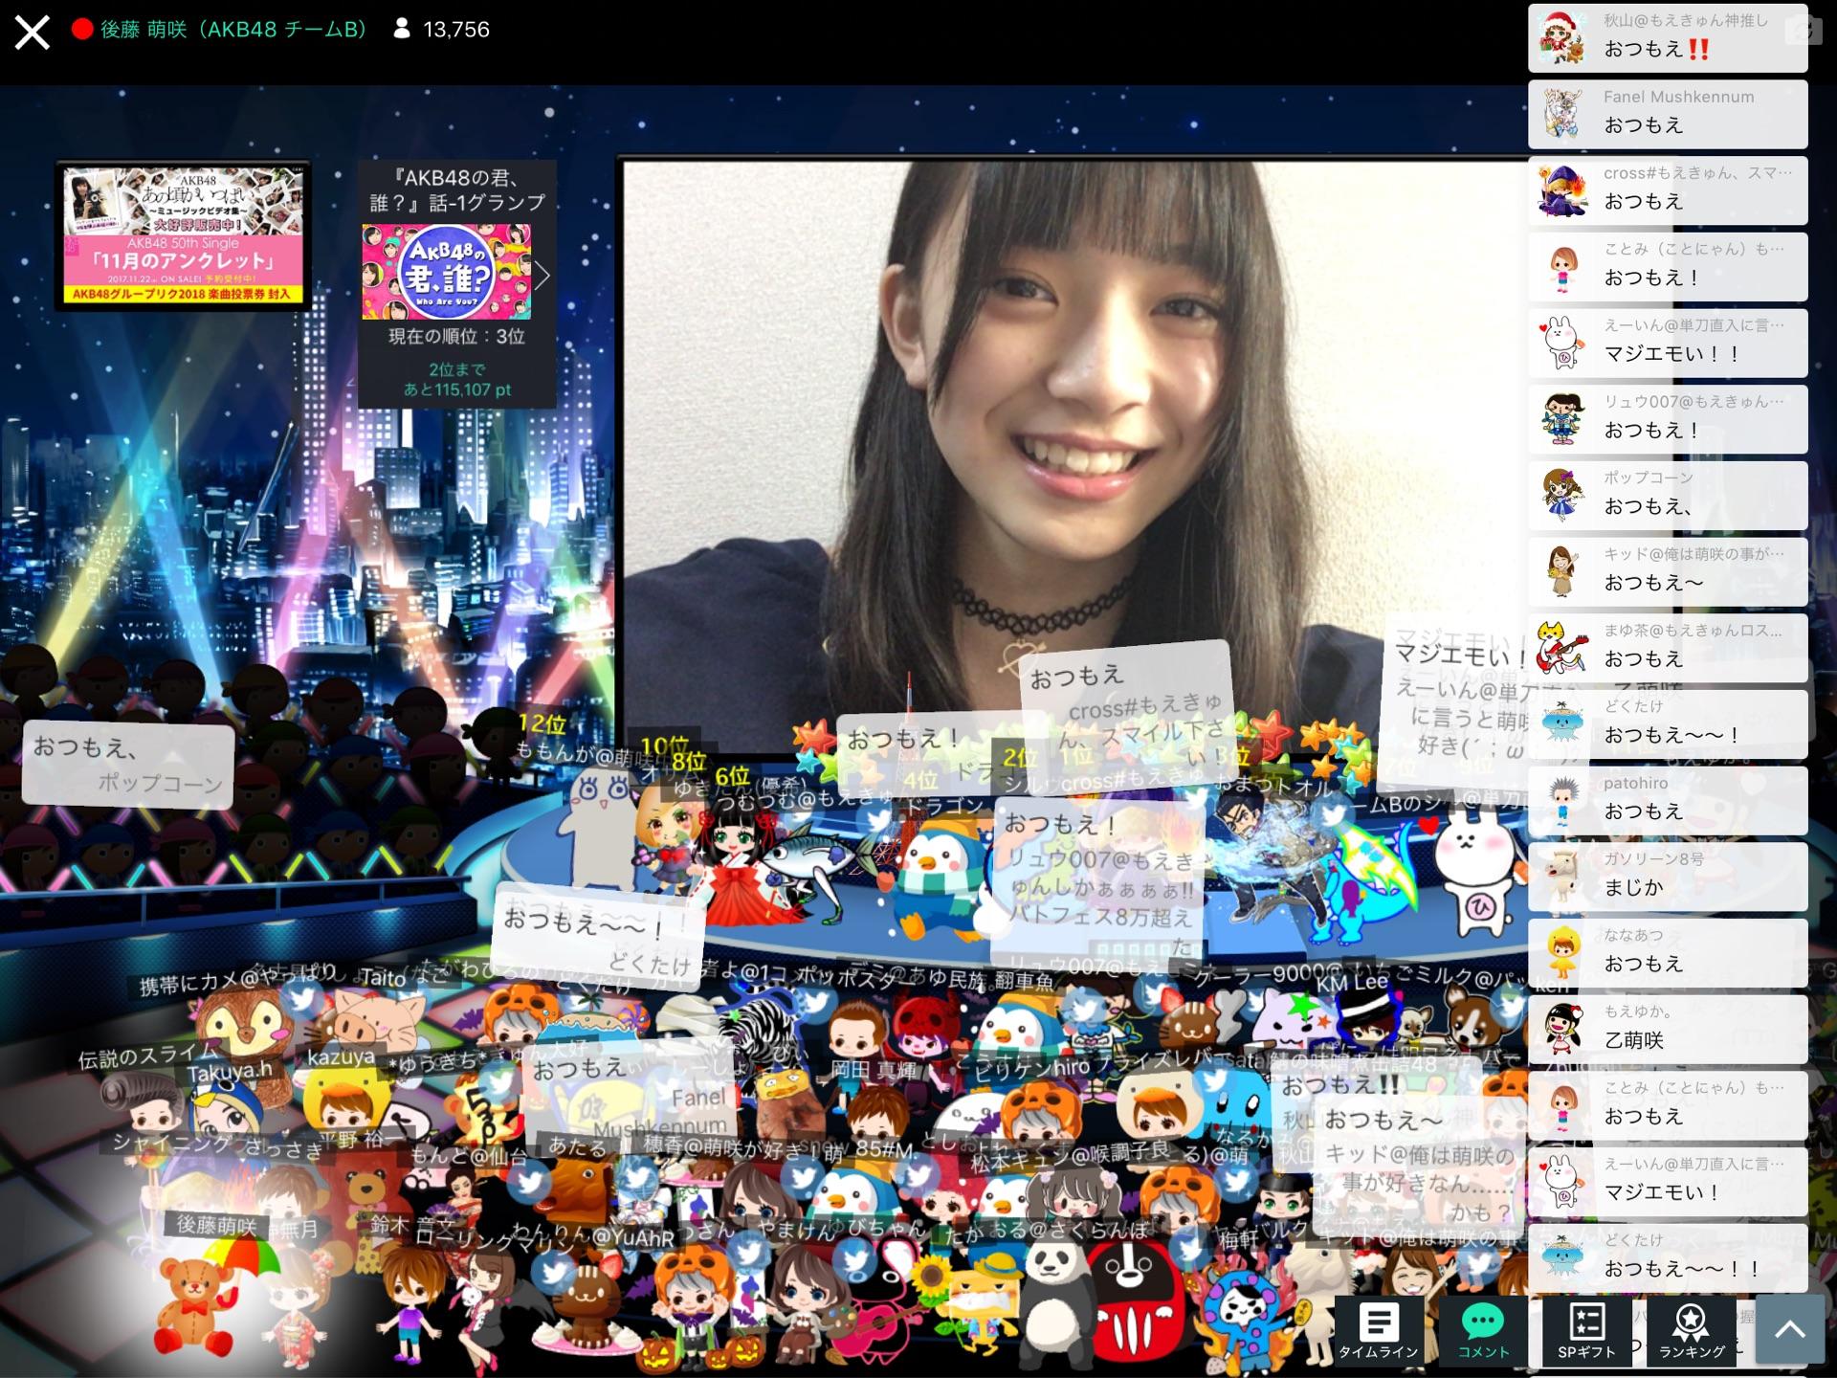Open キッド@俺は萌咲の事が avatar in comment list
The width and height of the screenshot is (1837, 1378).
(x=1562, y=571)
